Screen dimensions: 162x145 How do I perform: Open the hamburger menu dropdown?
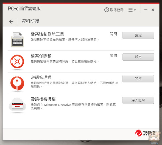click(x=132, y=10)
